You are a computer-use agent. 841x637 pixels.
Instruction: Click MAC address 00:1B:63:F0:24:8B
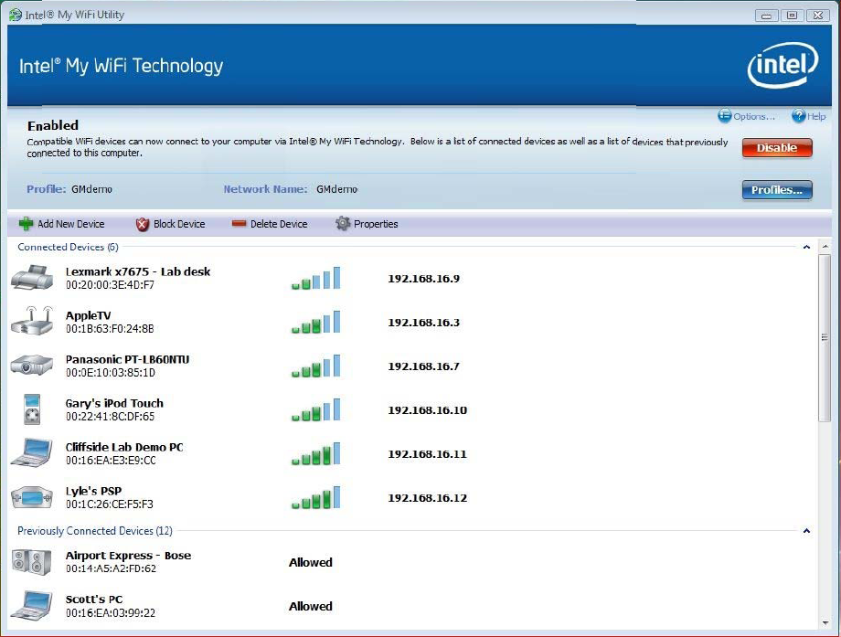click(110, 329)
